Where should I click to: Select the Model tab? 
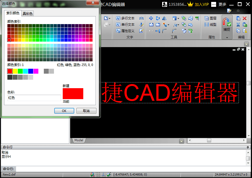[x=79, y=140]
